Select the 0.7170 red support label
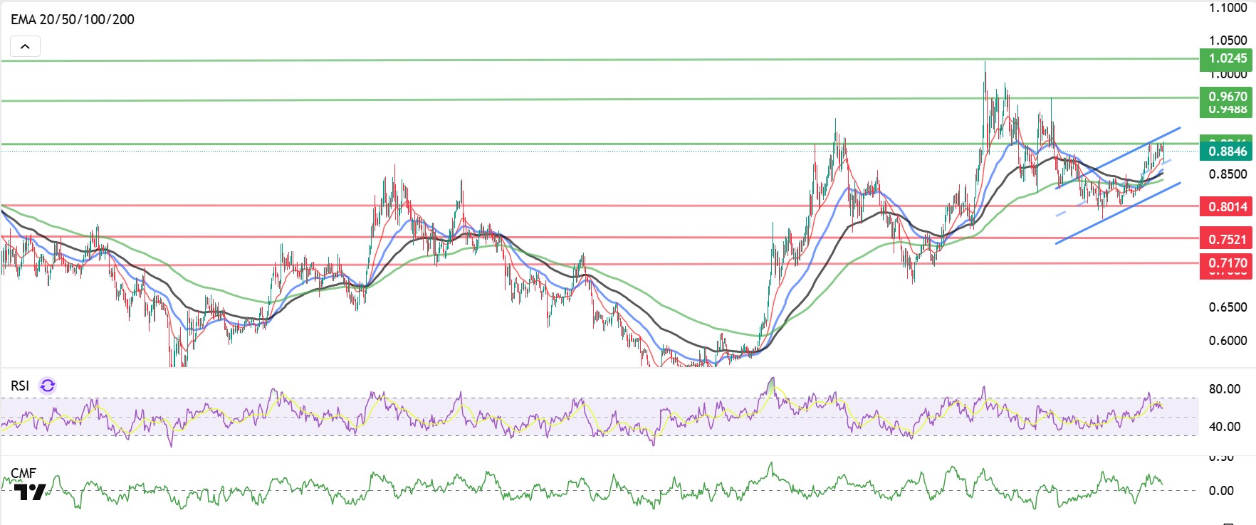This screenshot has height=525, width=1256. click(1226, 263)
